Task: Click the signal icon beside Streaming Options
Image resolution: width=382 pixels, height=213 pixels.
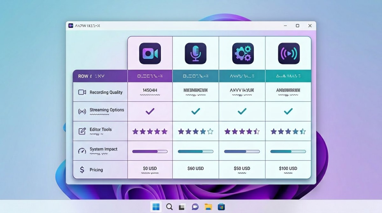Action: click(x=82, y=112)
